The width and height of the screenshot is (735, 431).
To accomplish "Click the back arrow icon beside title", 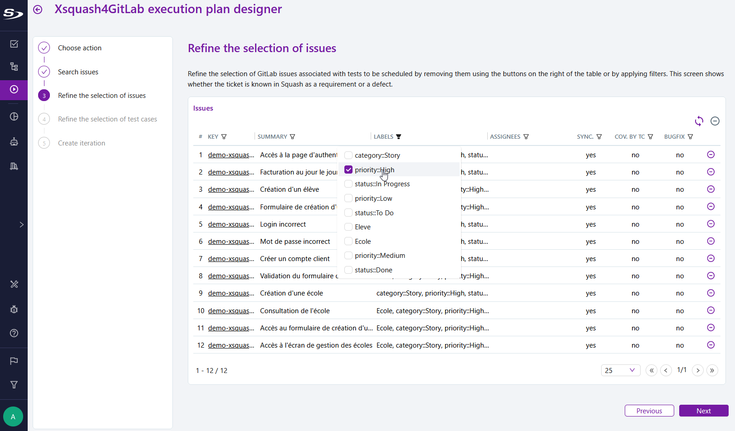I will (38, 10).
